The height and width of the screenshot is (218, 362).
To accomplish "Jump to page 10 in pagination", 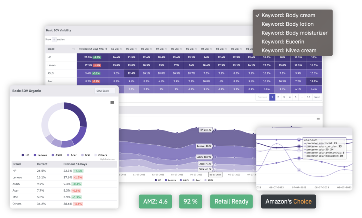I will (308, 97).
